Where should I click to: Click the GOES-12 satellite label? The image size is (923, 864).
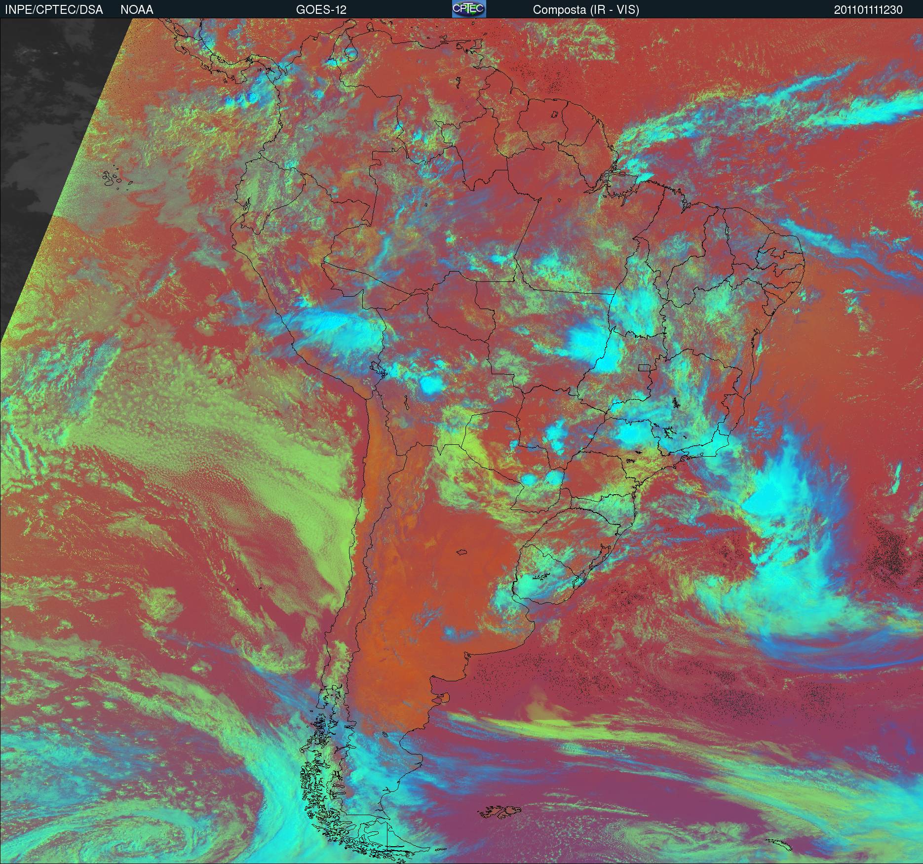tap(321, 10)
